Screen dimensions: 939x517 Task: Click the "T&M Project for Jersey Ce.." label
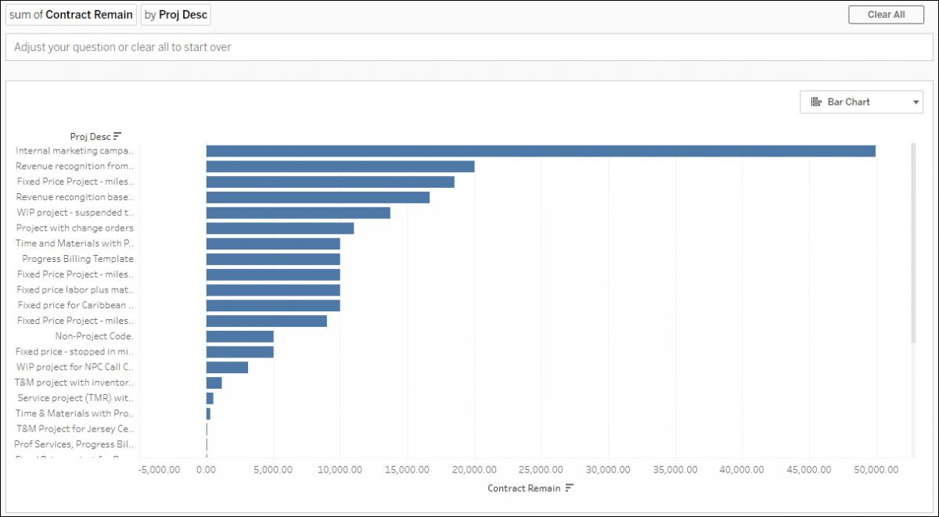75,429
